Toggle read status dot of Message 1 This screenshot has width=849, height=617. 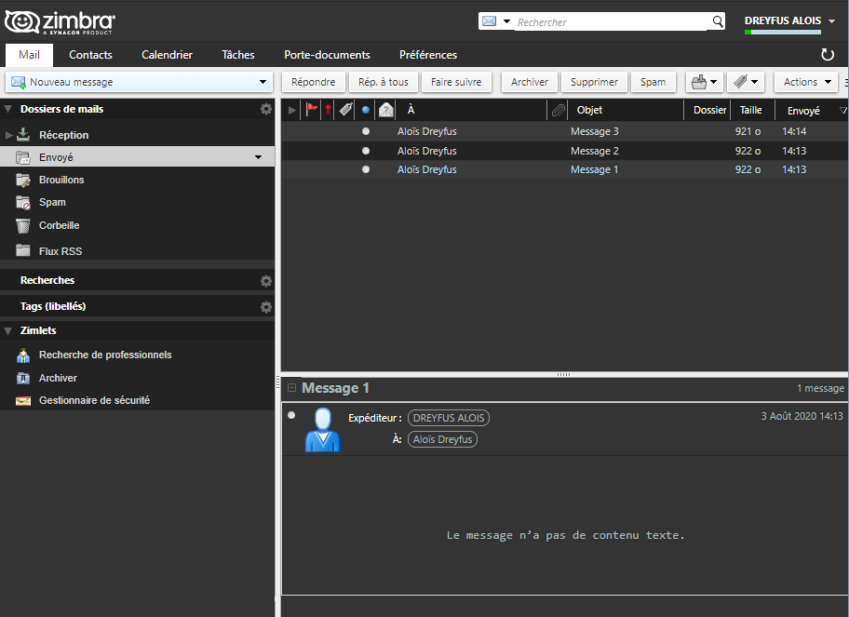click(x=366, y=170)
